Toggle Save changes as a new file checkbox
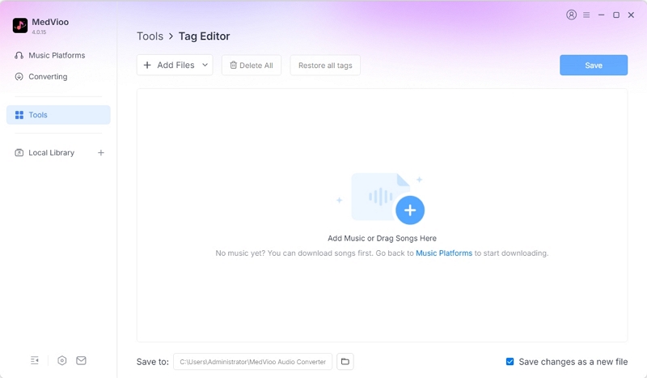Viewport: 647px width, 378px height. coord(510,362)
